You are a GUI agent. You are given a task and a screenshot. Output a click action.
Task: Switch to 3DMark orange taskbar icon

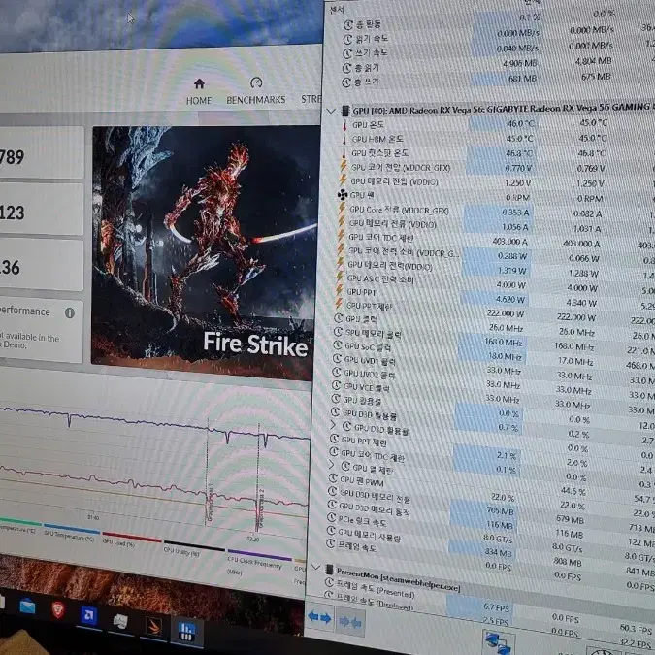click(x=153, y=626)
